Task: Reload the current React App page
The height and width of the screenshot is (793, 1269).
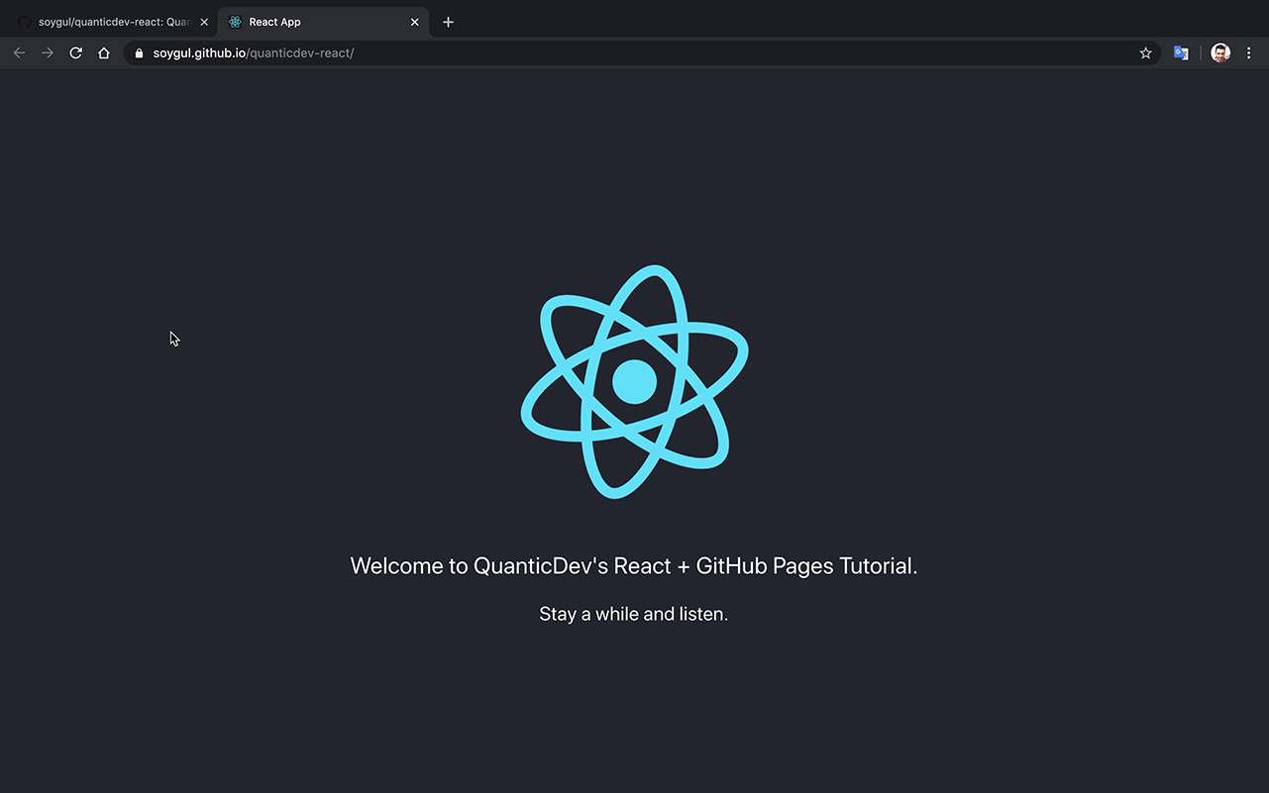Action: 75,52
